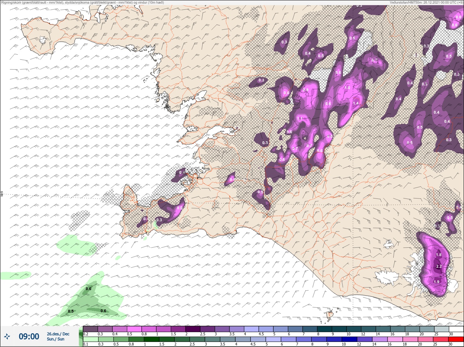Select the 0.9 snowfall value label
The image size is (464, 347).
pyautogui.click(x=306, y=90)
